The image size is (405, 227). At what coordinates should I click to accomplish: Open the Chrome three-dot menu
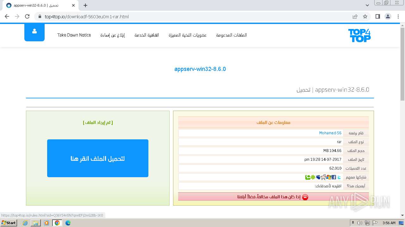[x=398, y=16]
